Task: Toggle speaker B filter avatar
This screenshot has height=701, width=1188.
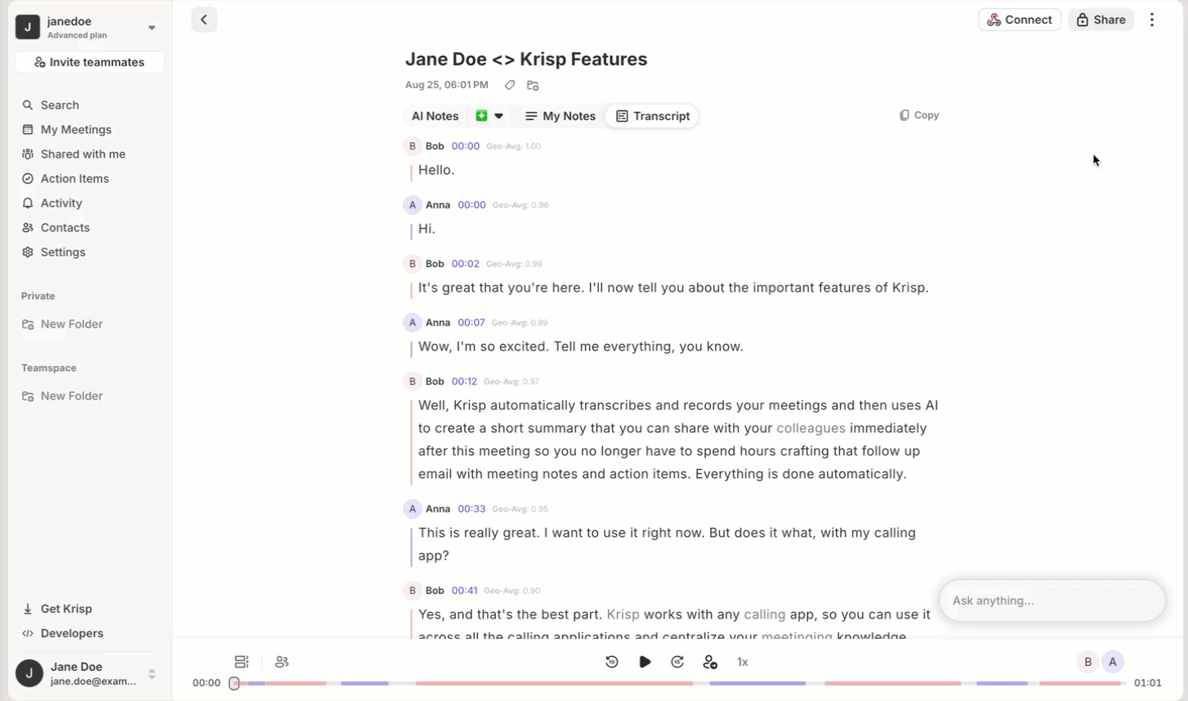Action: coord(1088,662)
